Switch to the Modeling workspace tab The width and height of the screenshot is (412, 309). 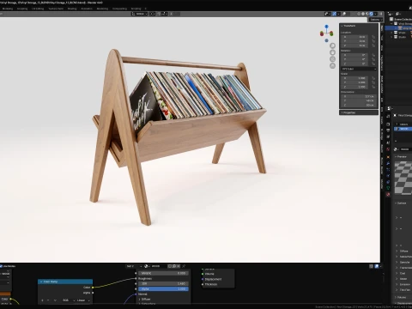[8, 9]
